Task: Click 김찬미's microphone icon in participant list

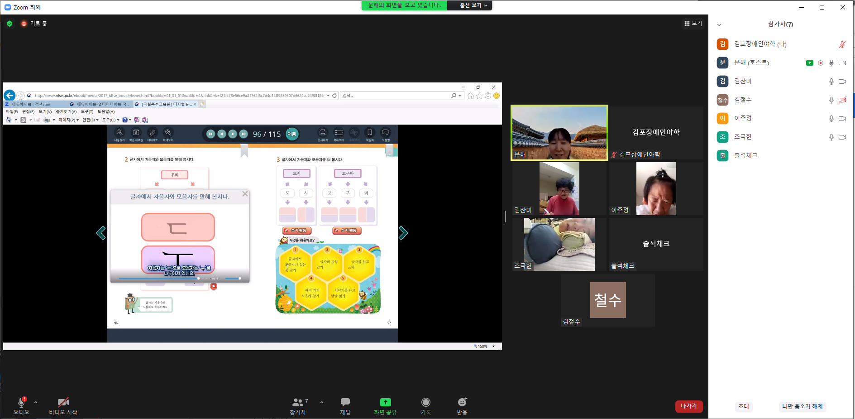Action: point(831,82)
